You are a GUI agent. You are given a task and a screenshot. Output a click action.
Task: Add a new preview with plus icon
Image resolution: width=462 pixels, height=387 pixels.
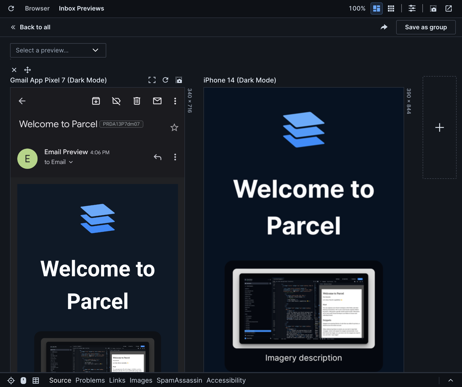pyautogui.click(x=440, y=127)
